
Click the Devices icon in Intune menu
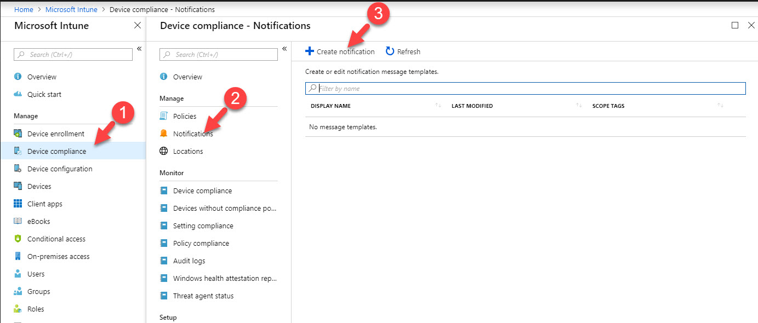click(18, 186)
